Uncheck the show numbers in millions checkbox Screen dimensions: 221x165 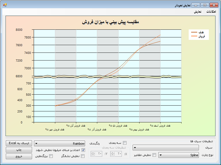[x=83, y=150]
